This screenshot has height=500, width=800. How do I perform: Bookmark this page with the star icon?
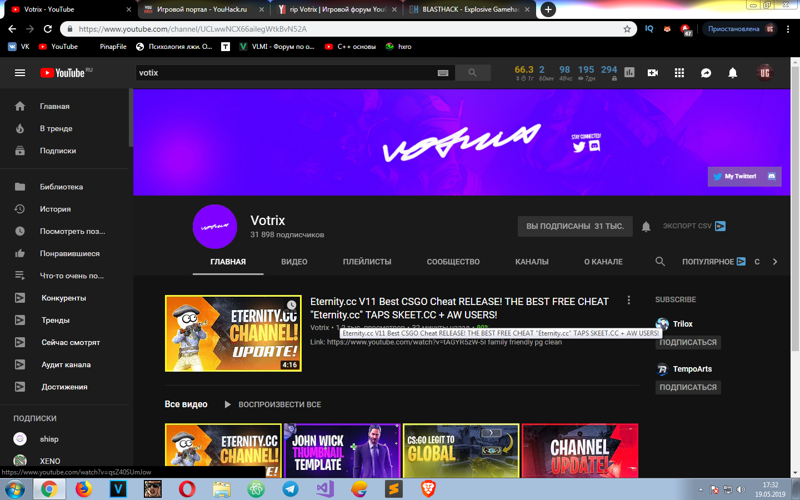point(627,29)
